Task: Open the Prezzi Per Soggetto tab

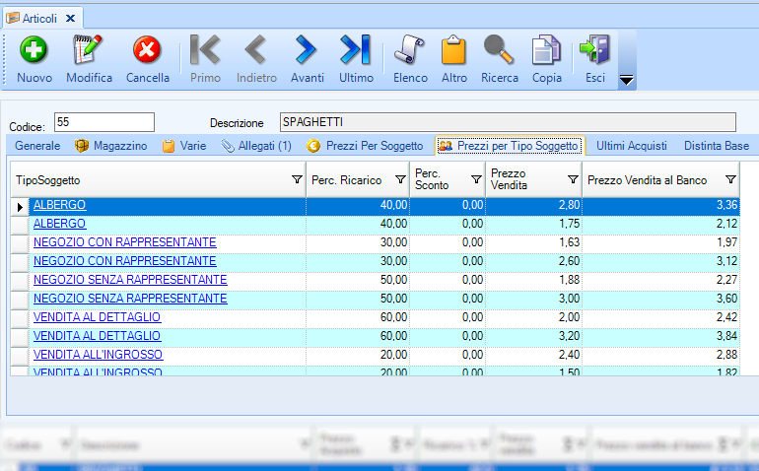Action: 366,146
